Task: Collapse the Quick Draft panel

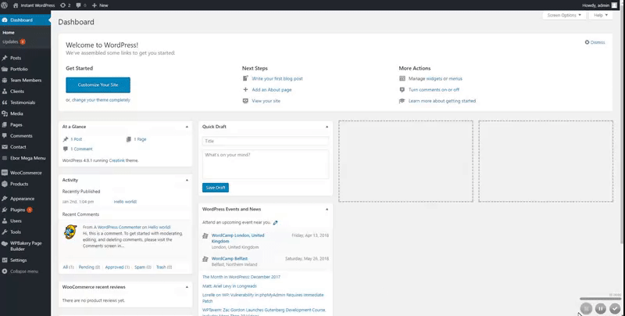Action: [327, 127]
